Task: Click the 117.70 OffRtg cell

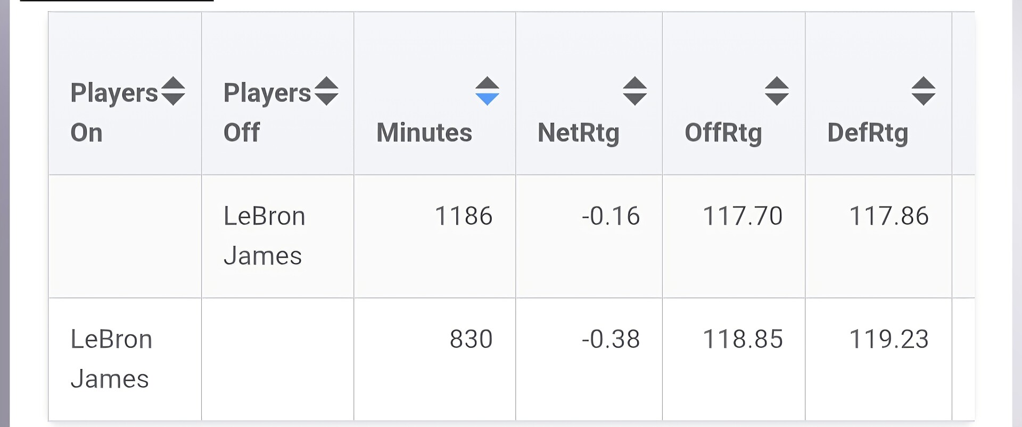Action: pyautogui.click(x=743, y=216)
